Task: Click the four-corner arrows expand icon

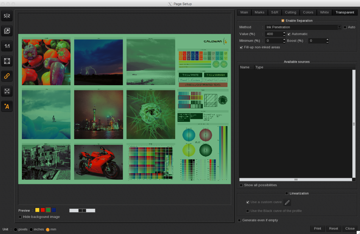Action: click(x=7, y=91)
